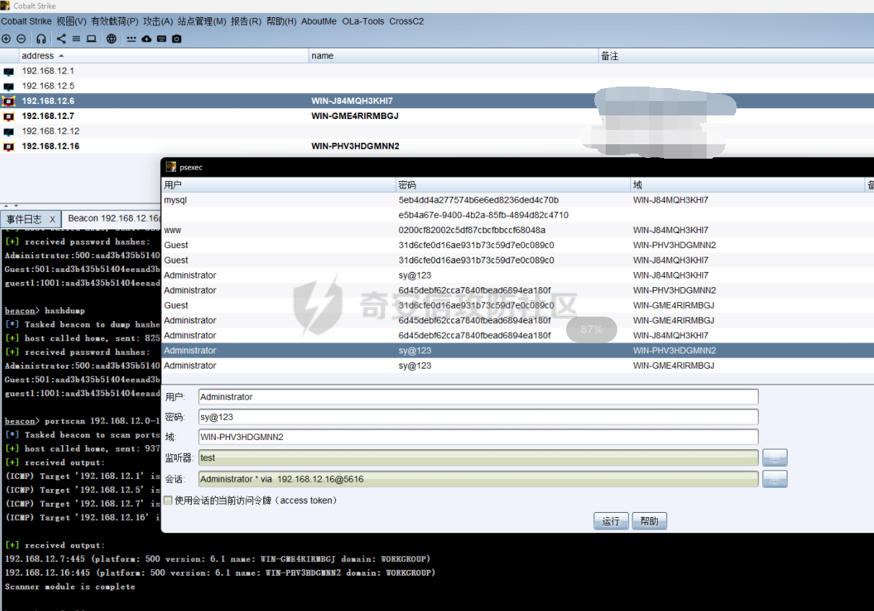Sort targets by the address column header

(x=164, y=56)
